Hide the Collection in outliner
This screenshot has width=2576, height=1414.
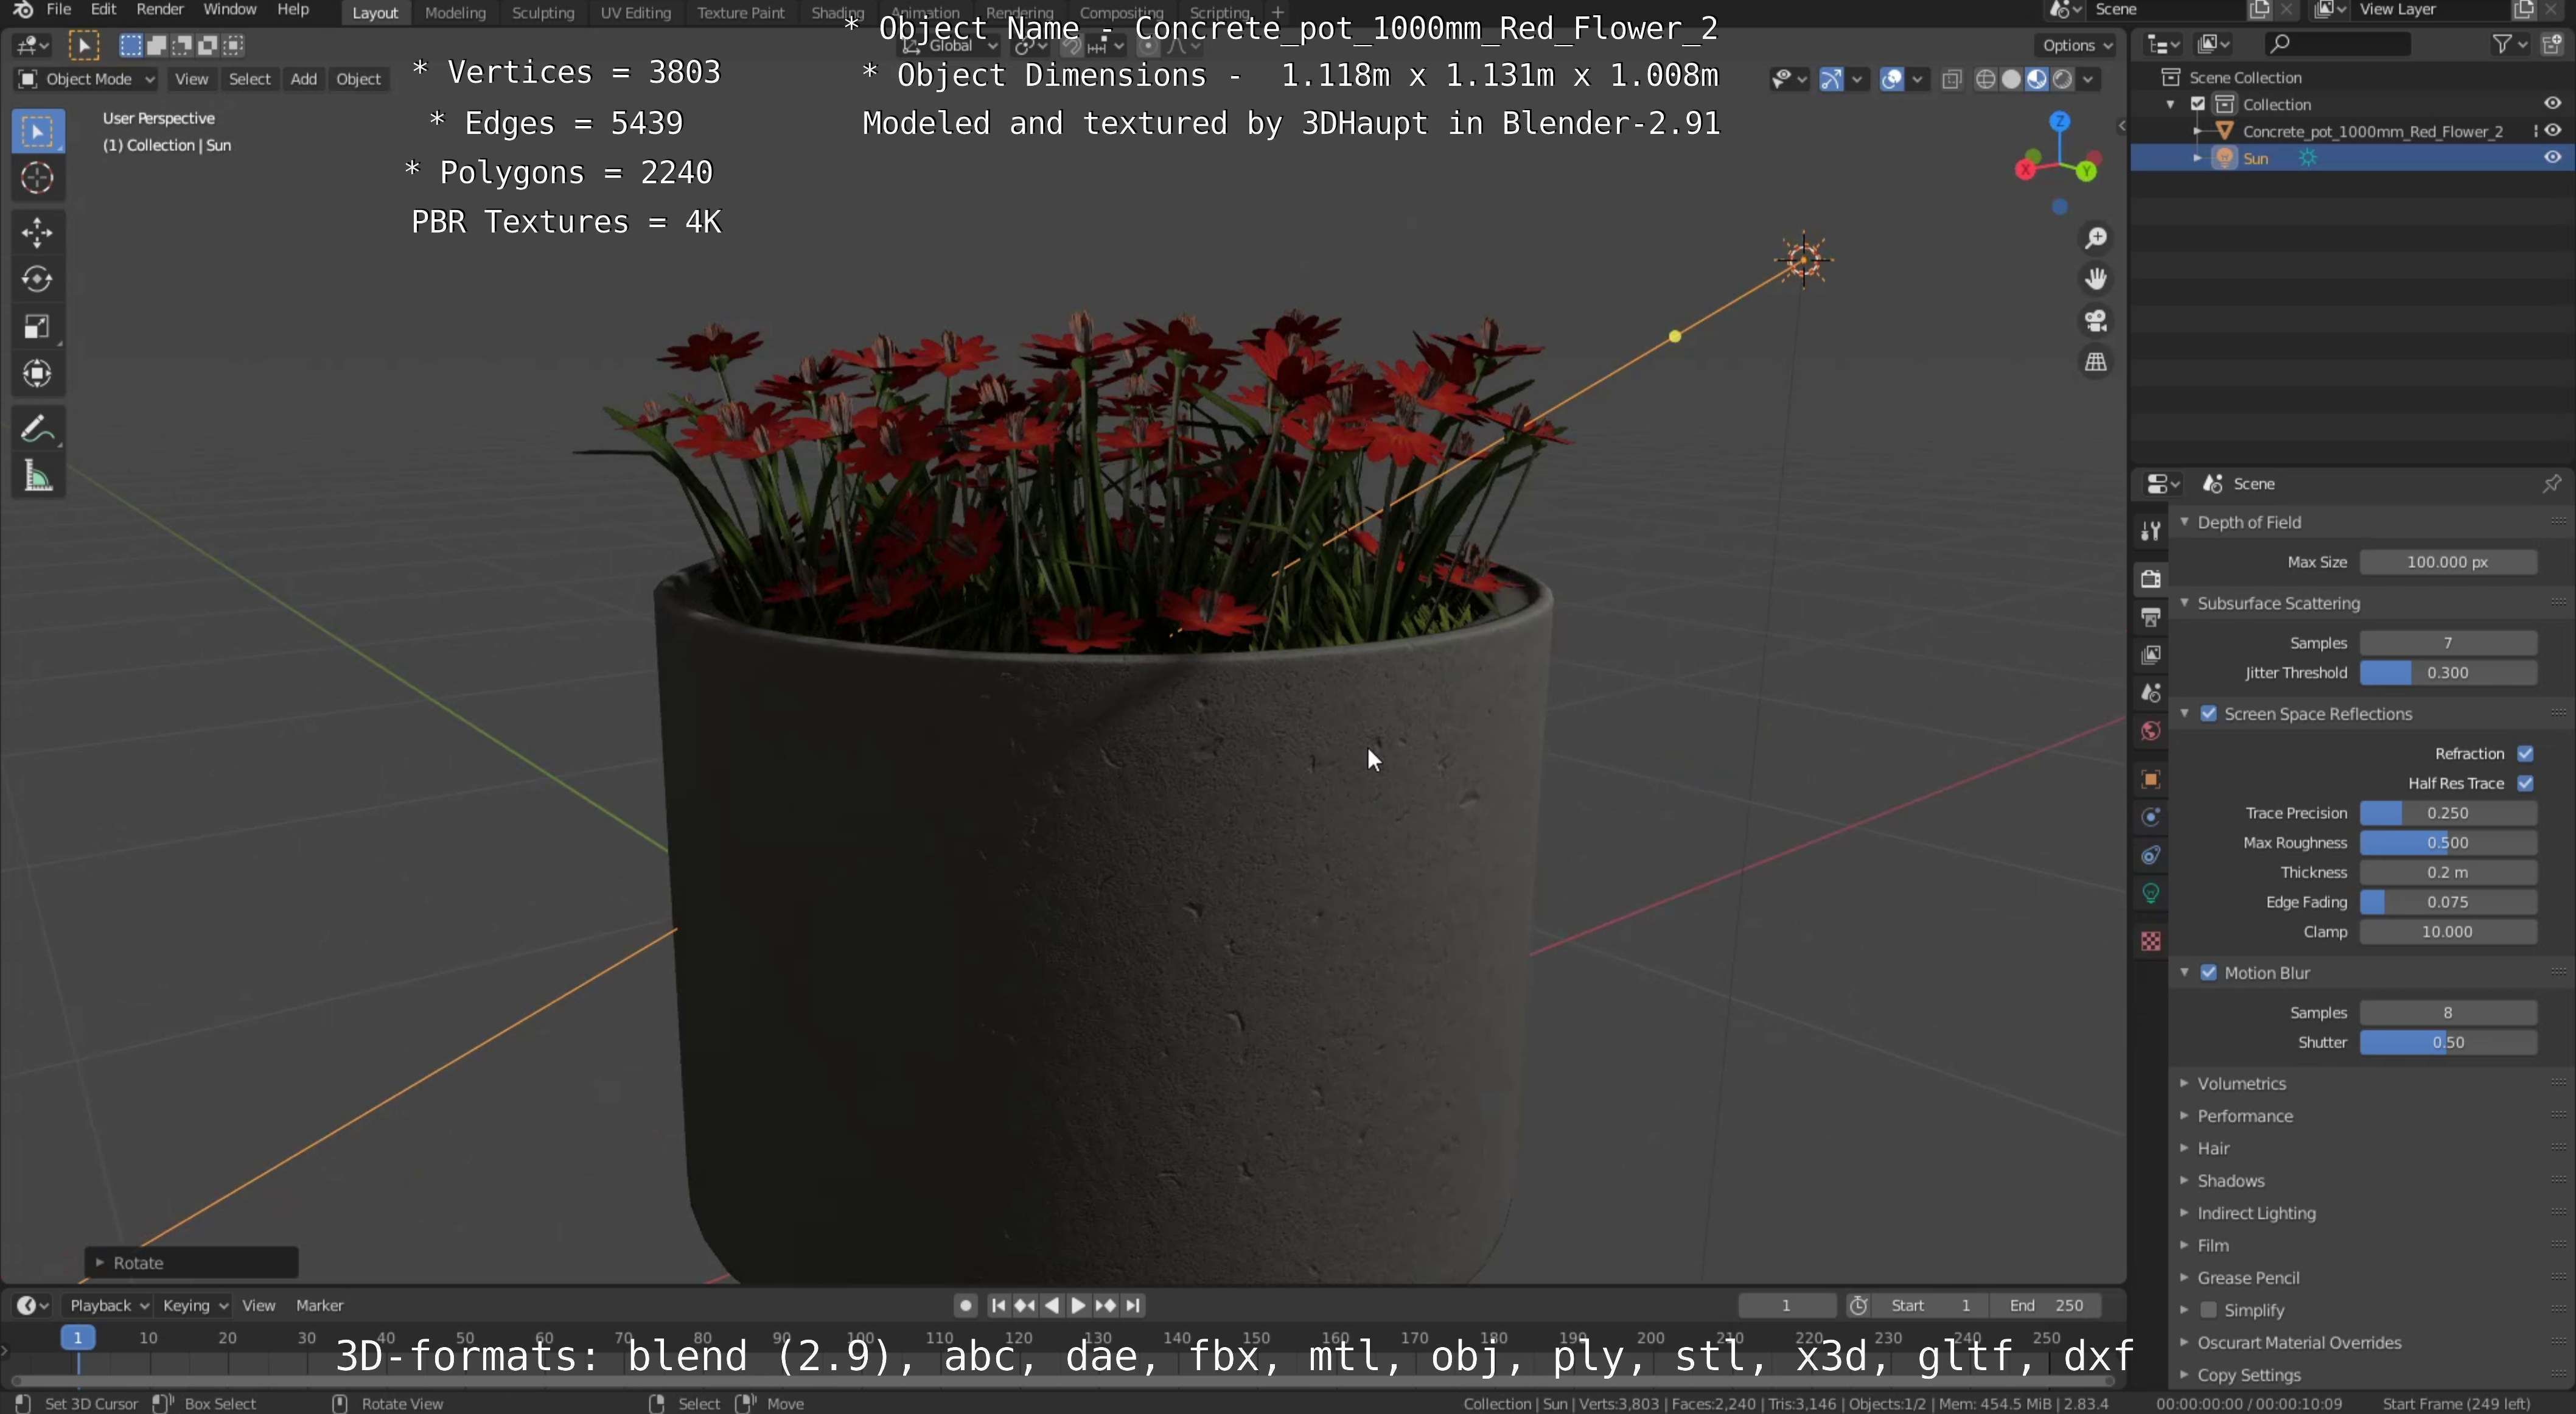tap(2552, 104)
